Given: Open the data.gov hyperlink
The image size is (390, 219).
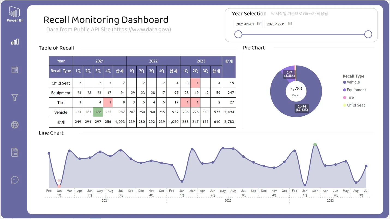Looking at the screenshot, I should [142, 29].
